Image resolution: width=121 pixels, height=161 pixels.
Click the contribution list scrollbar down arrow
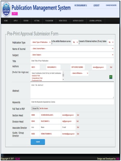click(63, 79)
